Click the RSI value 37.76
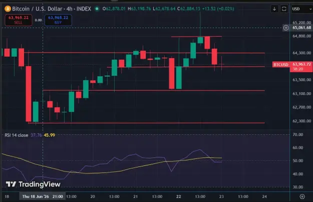Viewport: 313px width, 202px height. [36, 135]
